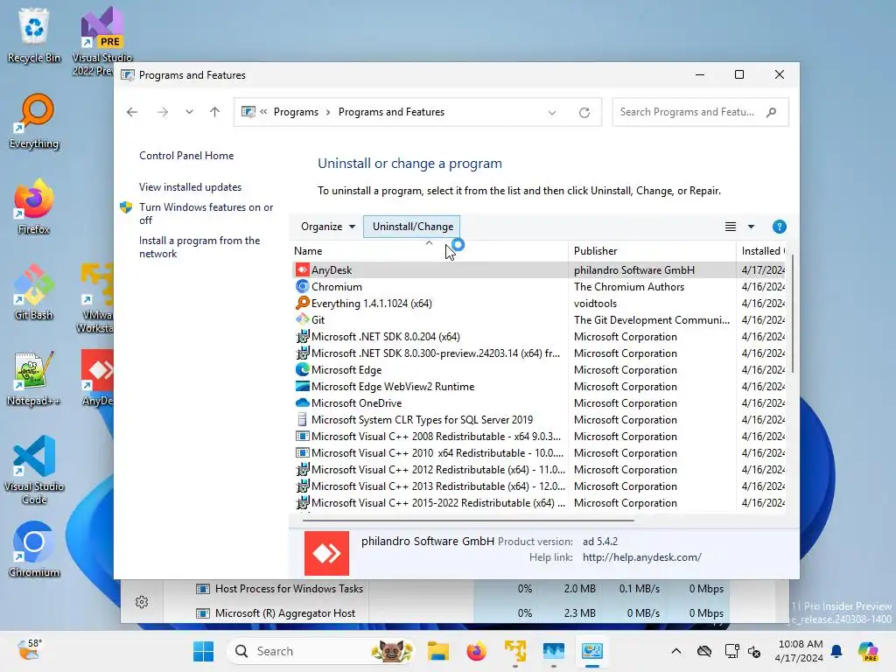The image size is (896, 672).
Task: Launch Visual Studio Code desktop icon
Action: 34,470
